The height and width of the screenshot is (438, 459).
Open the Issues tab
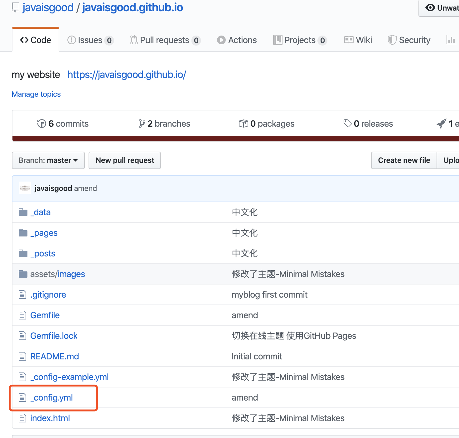(91, 40)
